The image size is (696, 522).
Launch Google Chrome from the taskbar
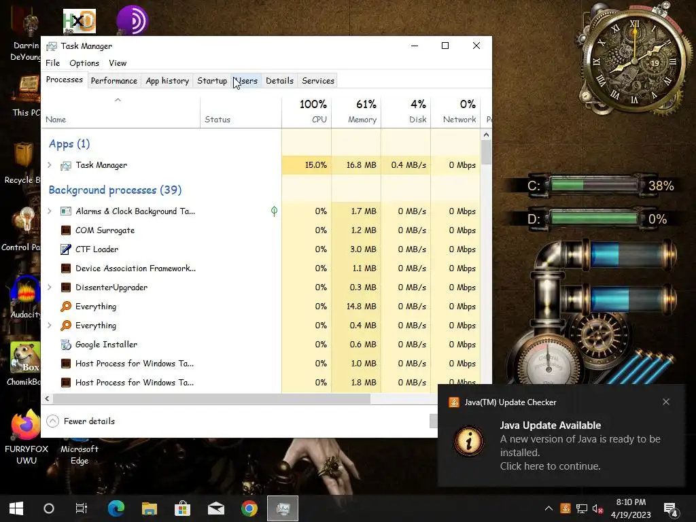pyautogui.click(x=249, y=508)
